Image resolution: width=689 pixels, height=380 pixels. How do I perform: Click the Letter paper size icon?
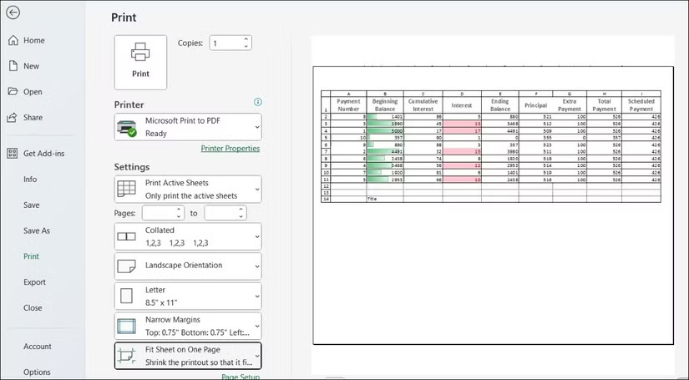tap(127, 296)
